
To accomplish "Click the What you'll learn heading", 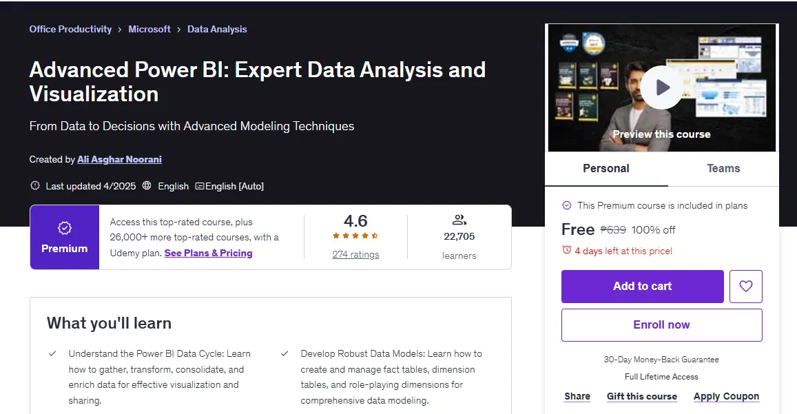I will pyautogui.click(x=110, y=324).
